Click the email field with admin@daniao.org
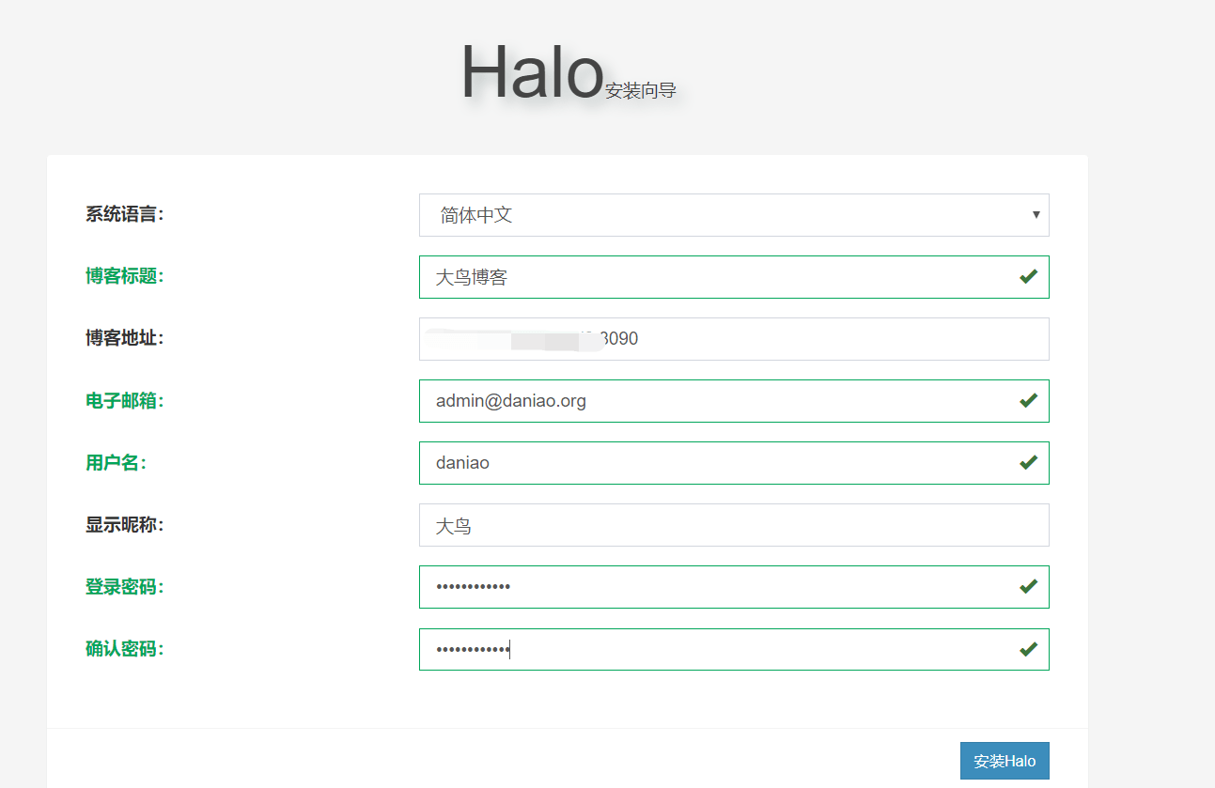1215x788 pixels. coord(714,401)
